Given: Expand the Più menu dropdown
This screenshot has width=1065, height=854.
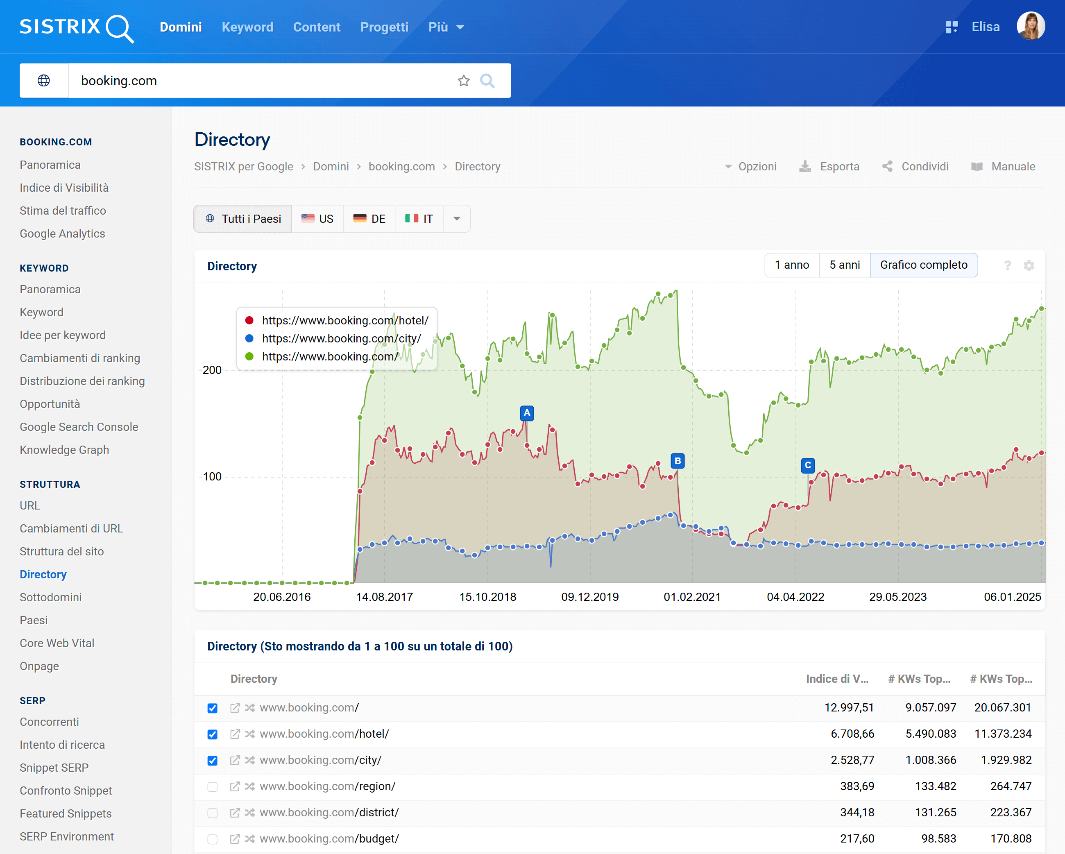Looking at the screenshot, I should (x=446, y=27).
